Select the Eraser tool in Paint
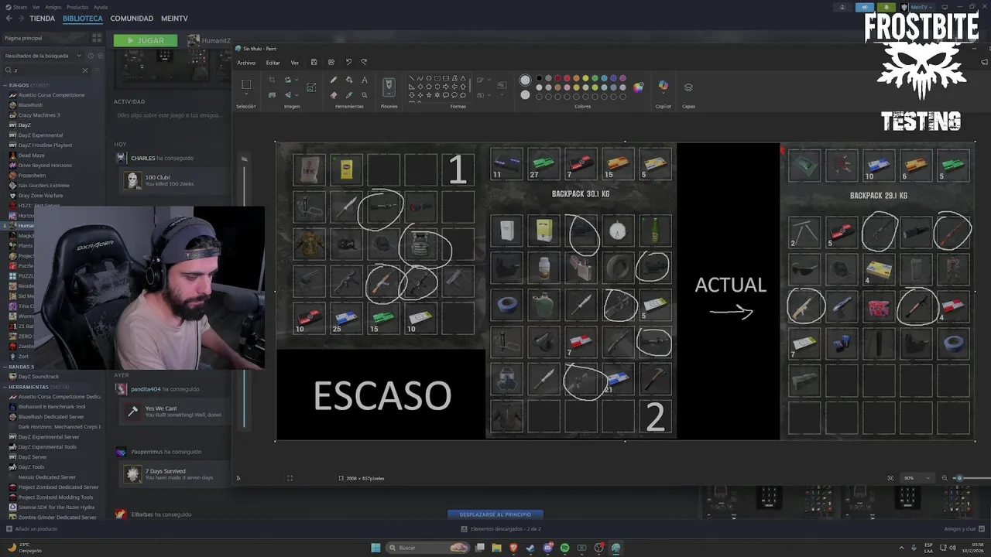 click(x=334, y=95)
